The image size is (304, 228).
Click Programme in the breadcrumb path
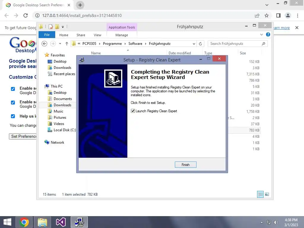pos(112,44)
